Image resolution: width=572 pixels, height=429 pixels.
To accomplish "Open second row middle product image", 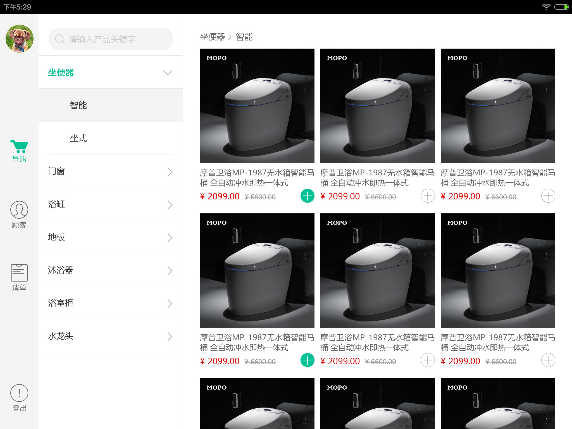I will [x=378, y=271].
